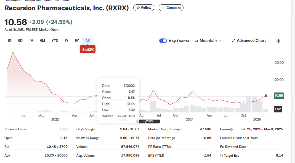Click the 10.56 current price
Screen dimensions: 295x163
[16, 22]
